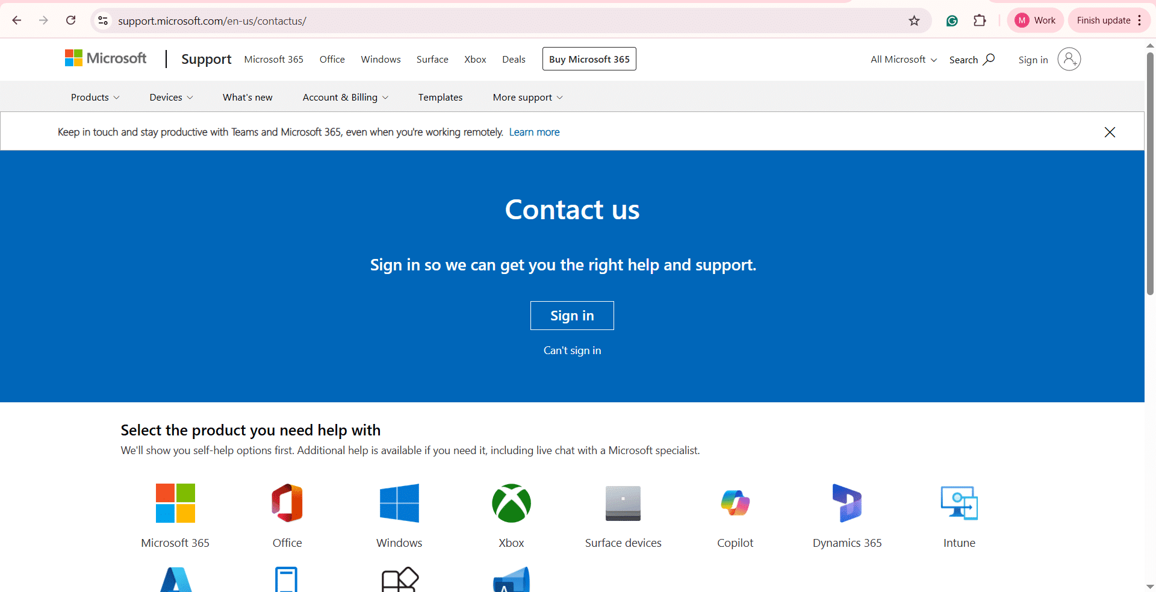Click the Sign in button on banner
Viewport: 1156px width, 592px height.
point(572,316)
